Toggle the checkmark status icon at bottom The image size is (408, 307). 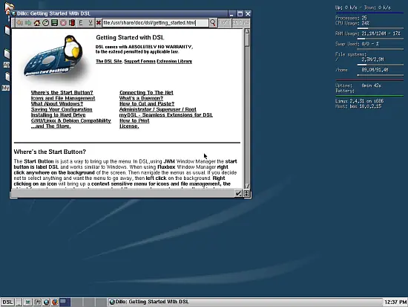(238, 193)
